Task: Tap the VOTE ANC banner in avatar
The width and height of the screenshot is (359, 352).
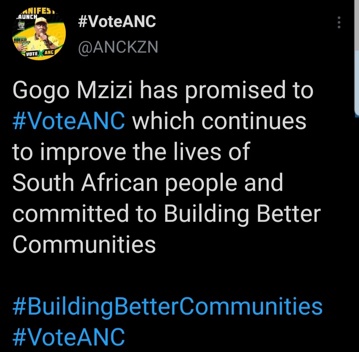Action: [x=40, y=53]
